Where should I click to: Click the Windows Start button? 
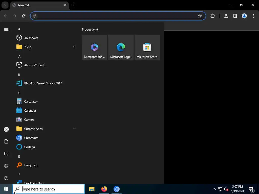(x=6, y=189)
